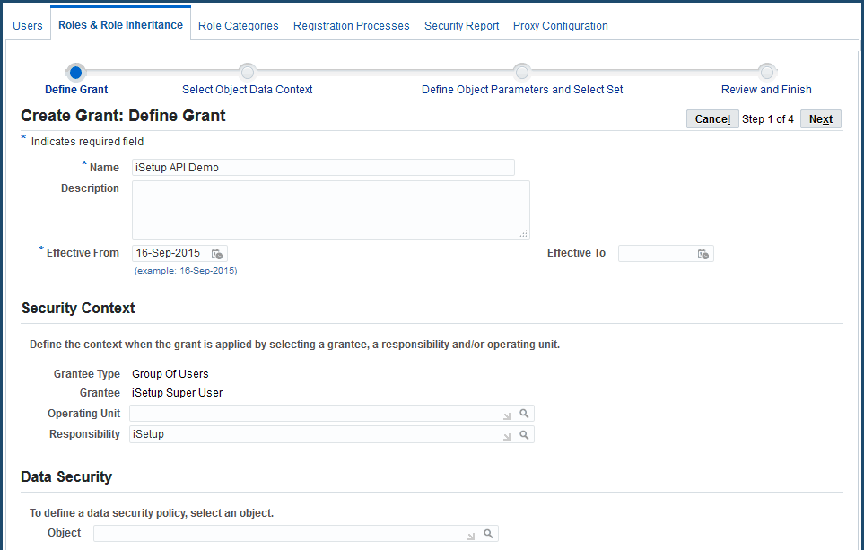Grab the Description resize handle
Viewport: 864px width, 550px height.
coord(523,233)
